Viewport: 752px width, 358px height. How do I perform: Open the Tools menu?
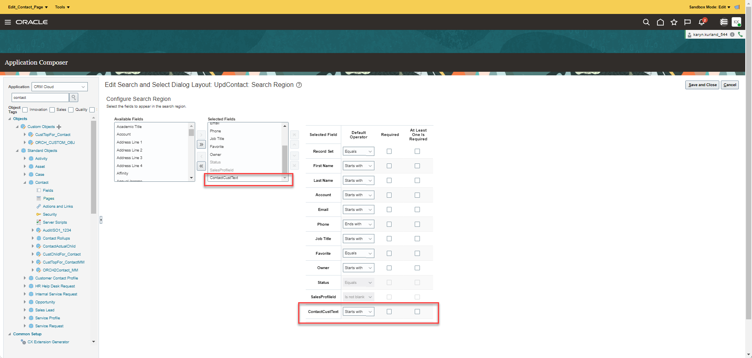(x=62, y=7)
